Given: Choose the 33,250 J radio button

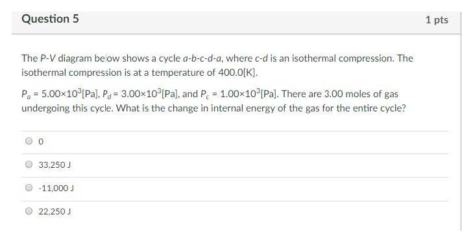Looking at the screenshot, I should (x=29, y=165).
